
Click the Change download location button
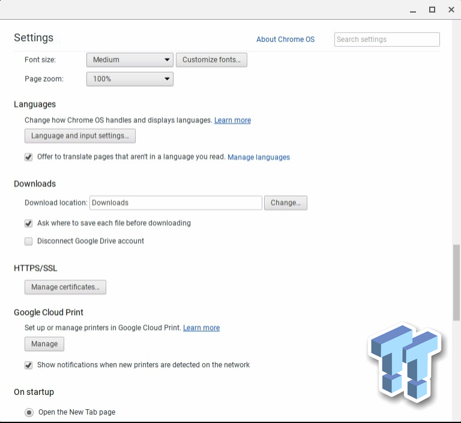(285, 203)
